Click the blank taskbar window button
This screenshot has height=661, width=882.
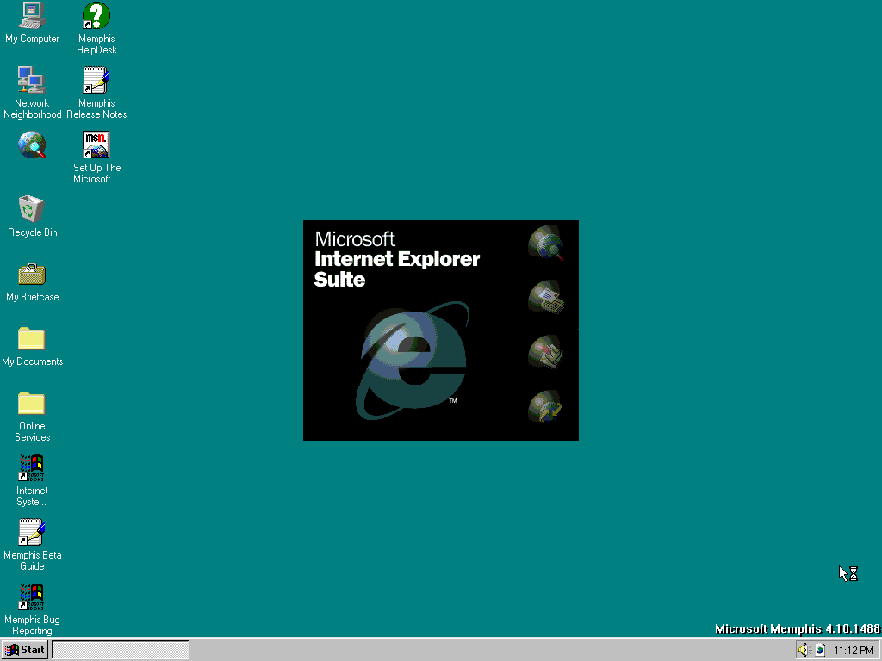[x=121, y=650]
